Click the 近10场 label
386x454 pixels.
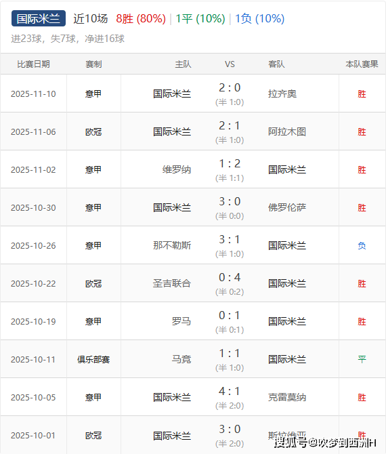coord(90,19)
